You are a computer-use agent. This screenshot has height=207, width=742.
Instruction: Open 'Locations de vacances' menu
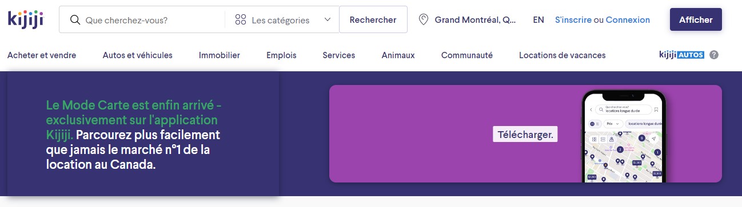[x=562, y=55]
